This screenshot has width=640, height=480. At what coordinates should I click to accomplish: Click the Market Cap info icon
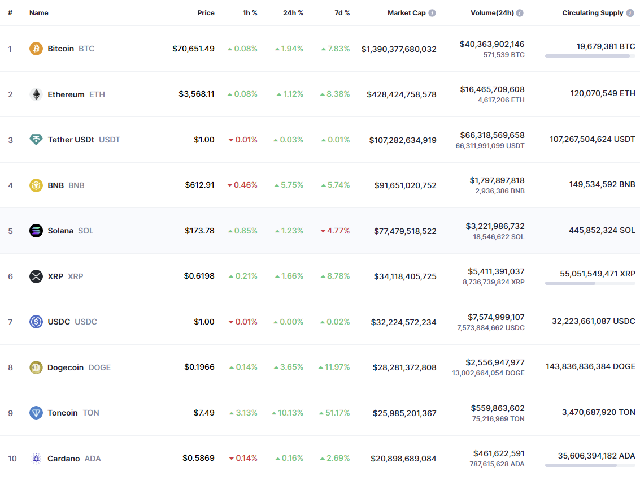tap(432, 13)
